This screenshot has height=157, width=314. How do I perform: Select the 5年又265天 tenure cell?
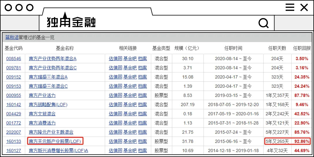[277, 141]
